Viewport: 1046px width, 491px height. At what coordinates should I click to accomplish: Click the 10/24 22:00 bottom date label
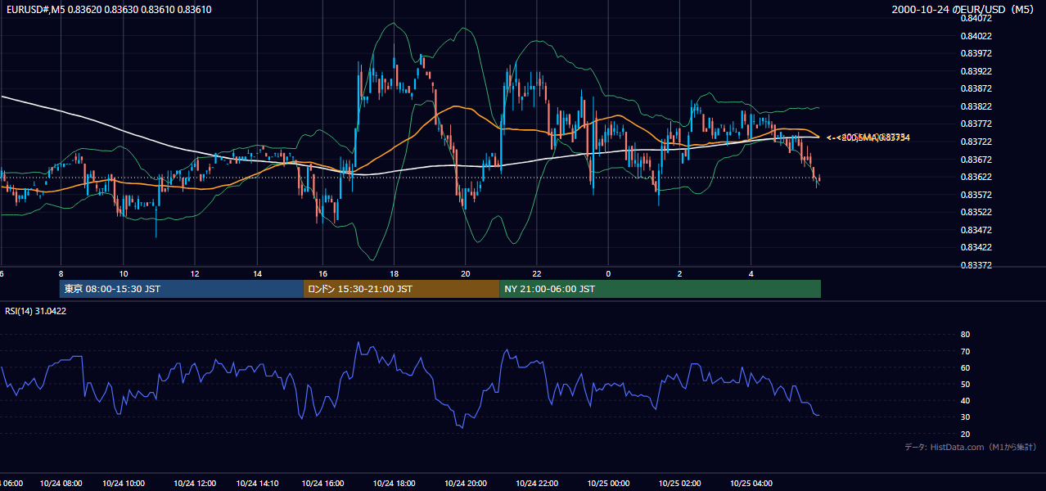coord(537,484)
